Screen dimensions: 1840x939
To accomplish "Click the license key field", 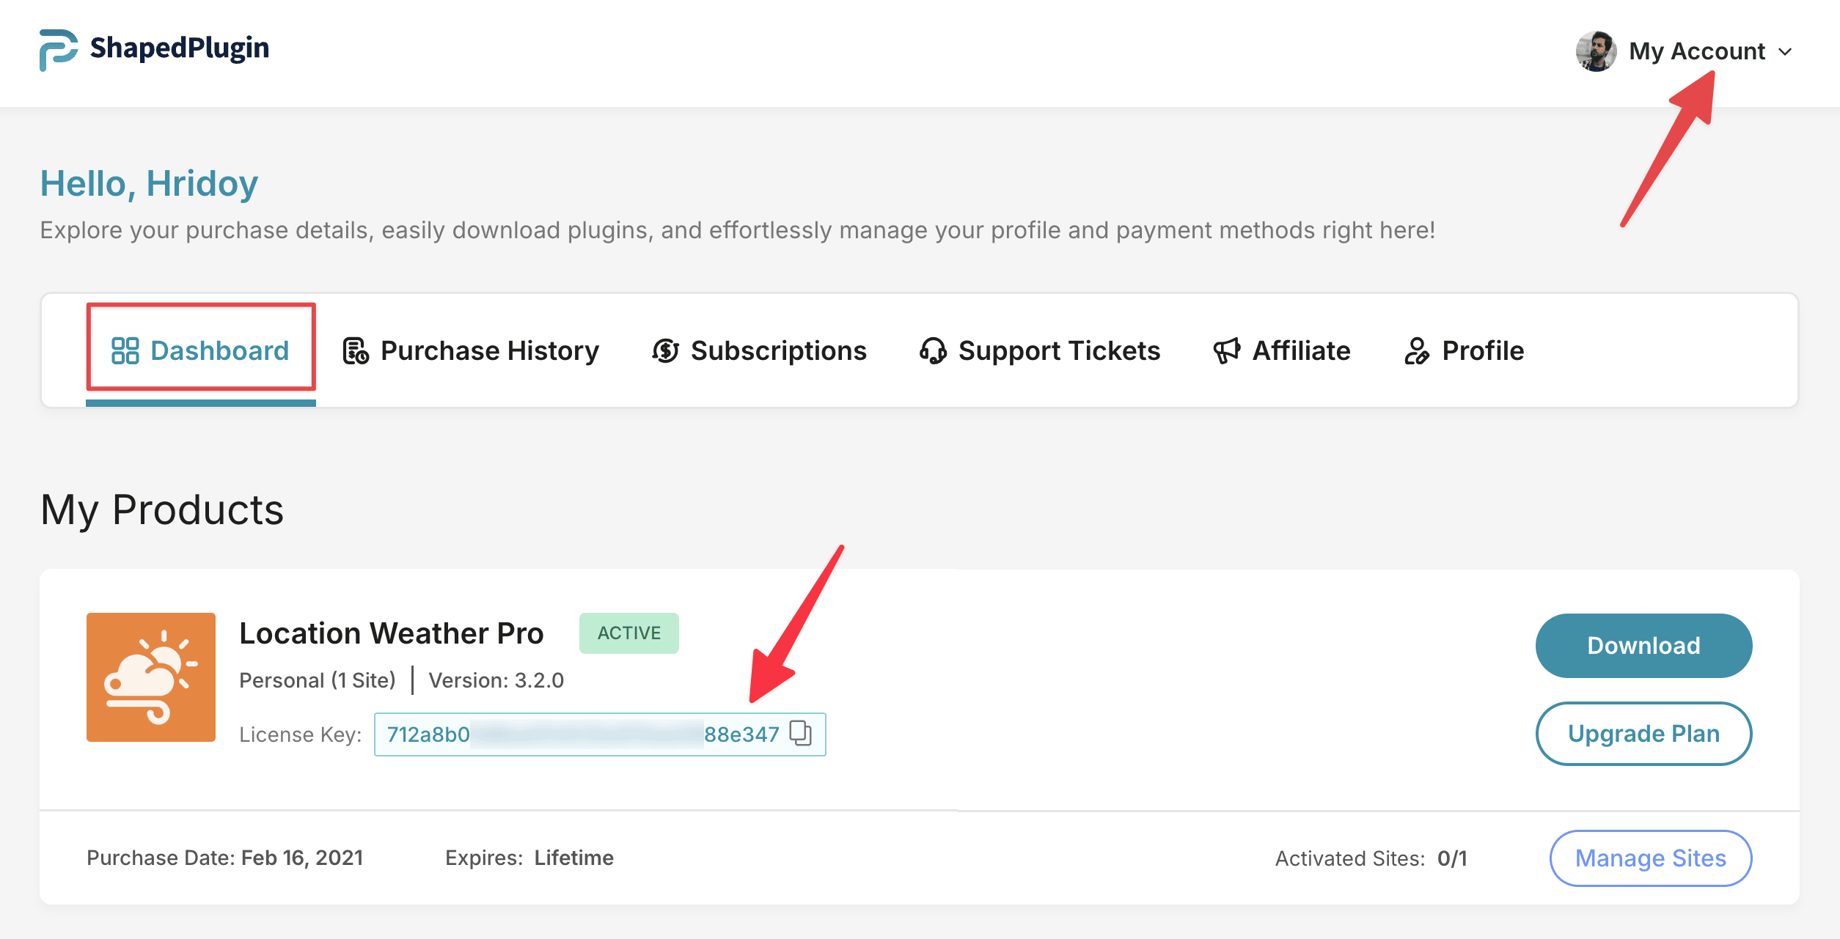I will [600, 734].
